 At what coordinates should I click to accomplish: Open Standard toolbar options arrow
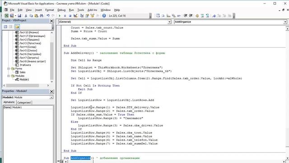pyautogui.click(x=150, y=16)
